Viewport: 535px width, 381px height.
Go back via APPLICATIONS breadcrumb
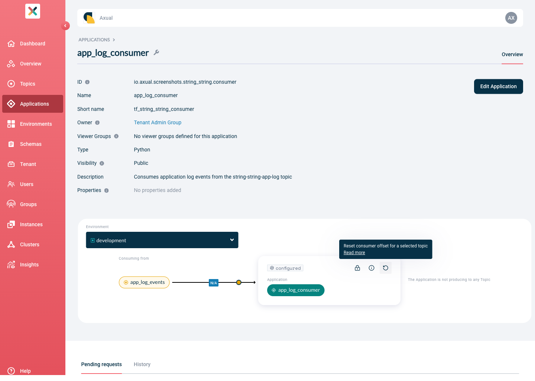click(x=94, y=40)
